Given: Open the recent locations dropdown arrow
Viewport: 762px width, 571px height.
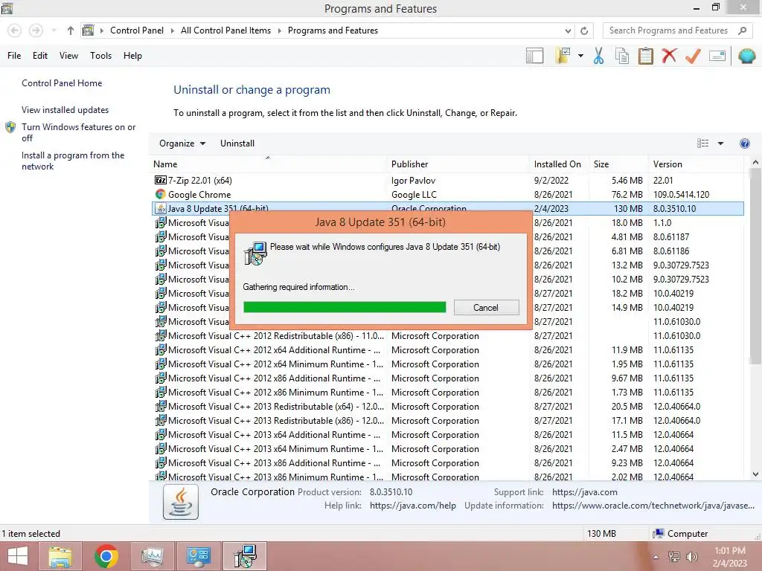Looking at the screenshot, I should pos(54,30).
